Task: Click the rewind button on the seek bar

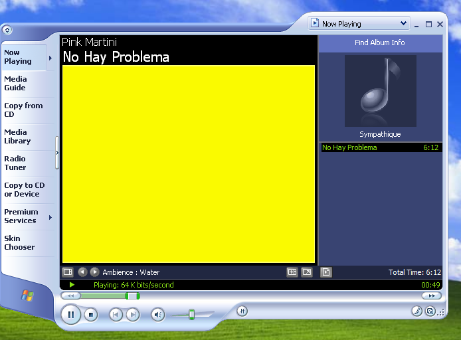Action: tap(70, 296)
